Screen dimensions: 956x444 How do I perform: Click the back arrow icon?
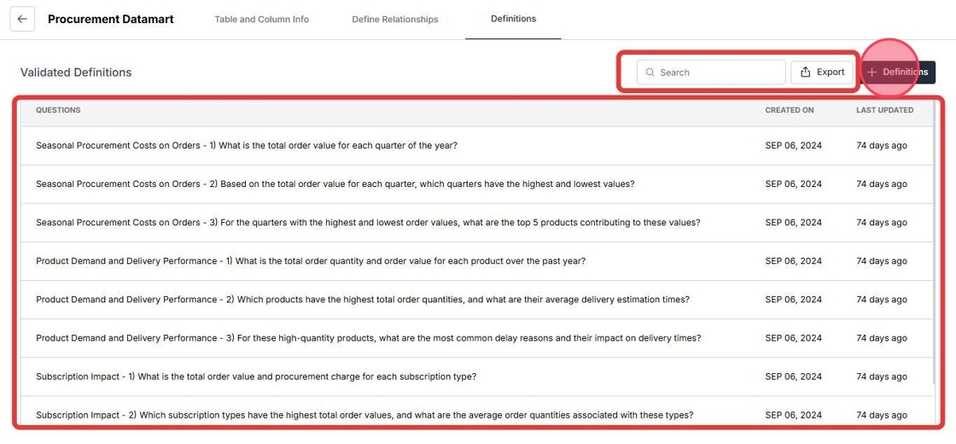pyautogui.click(x=22, y=19)
